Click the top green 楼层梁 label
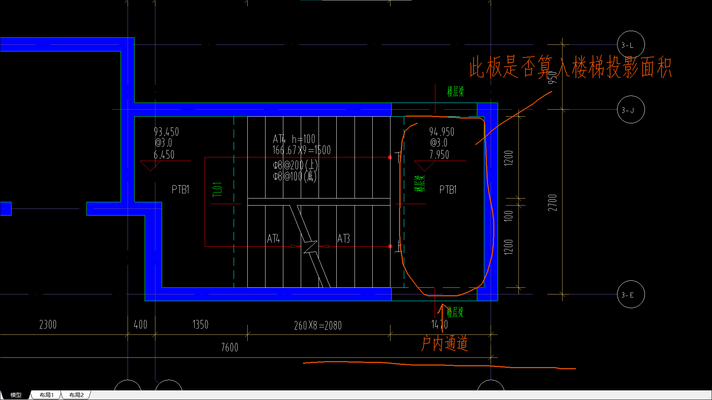The height and width of the screenshot is (400, 712). tap(455, 91)
